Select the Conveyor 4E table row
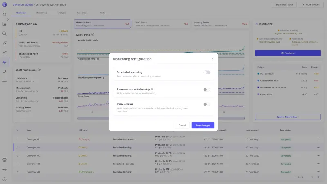Screen dimensions: 327x184 coord(168,139)
